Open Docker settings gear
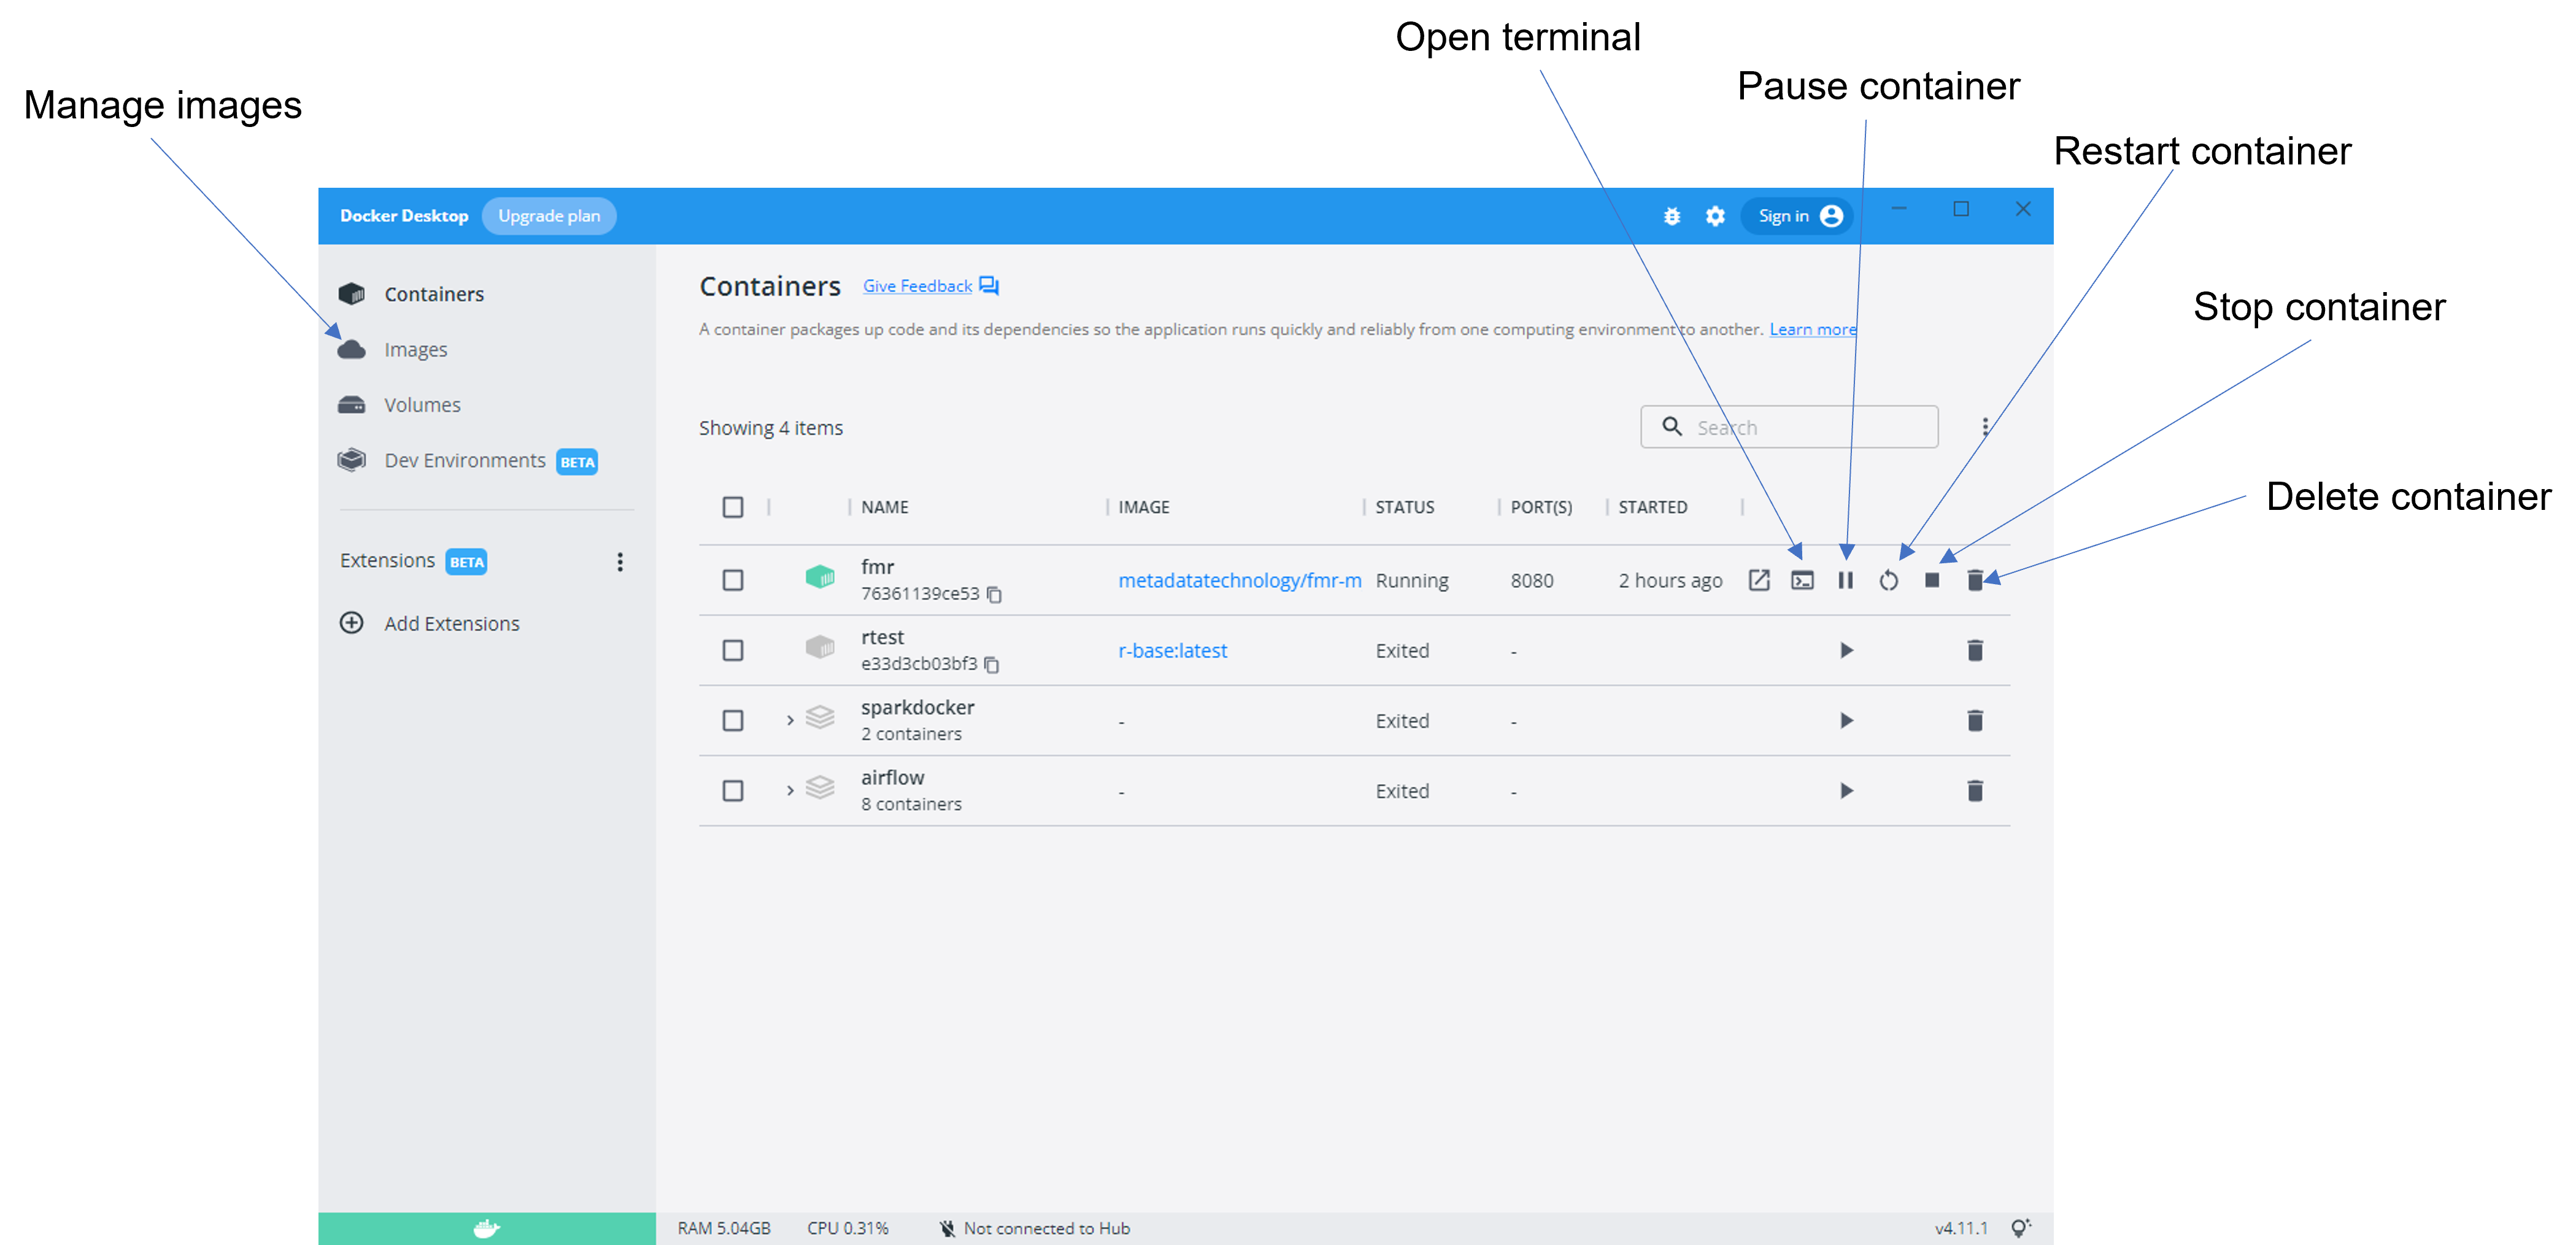The width and height of the screenshot is (2576, 1245). (1715, 216)
